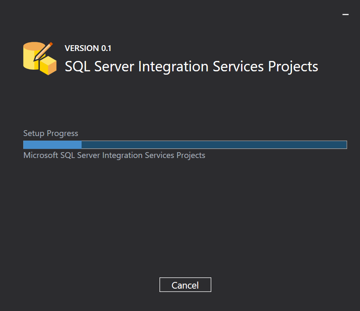Click the boundary between filled and unfilled progress
This screenshot has height=311, width=360.
[82, 145]
